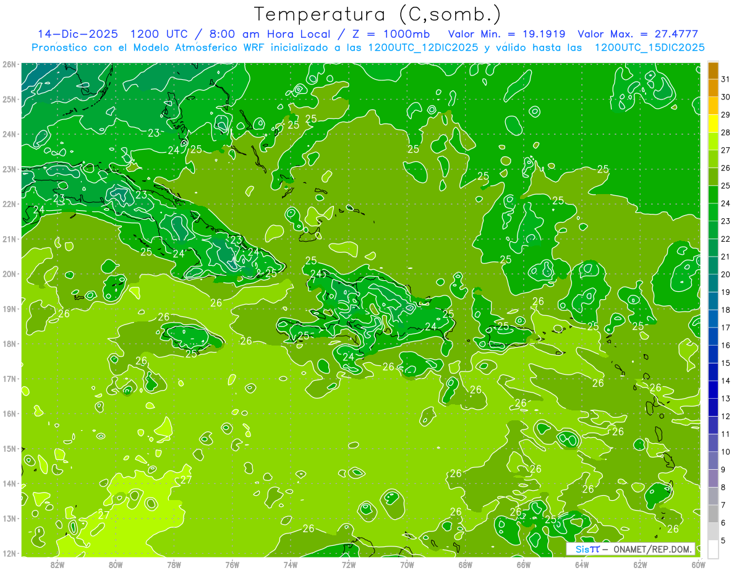Viewport: 742px width, 573px height.
Task: Click the 18 label on color scale
Action: point(725,310)
